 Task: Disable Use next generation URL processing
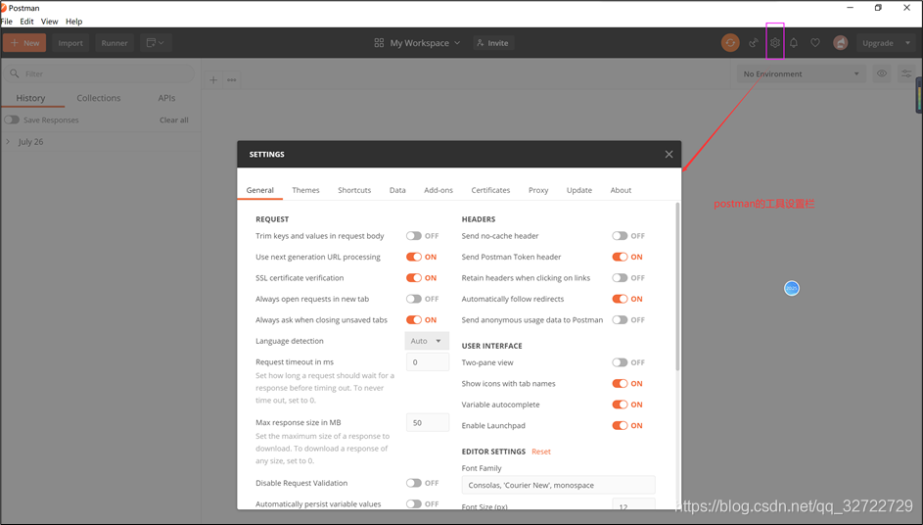click(x=414, y=257)
